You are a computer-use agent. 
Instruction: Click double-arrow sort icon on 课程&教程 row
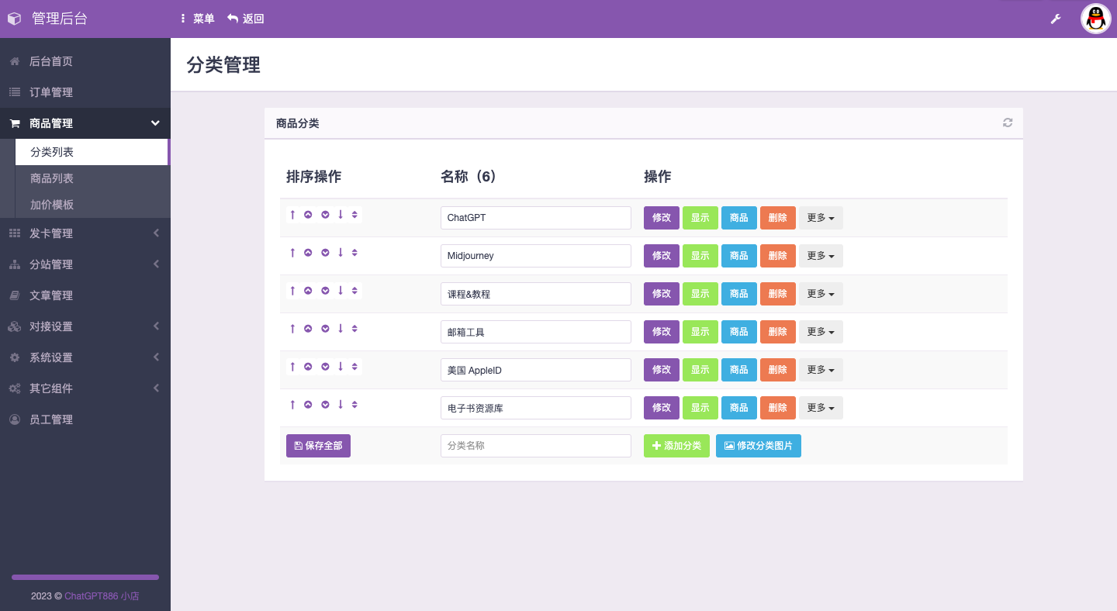(x=354, y=290)
